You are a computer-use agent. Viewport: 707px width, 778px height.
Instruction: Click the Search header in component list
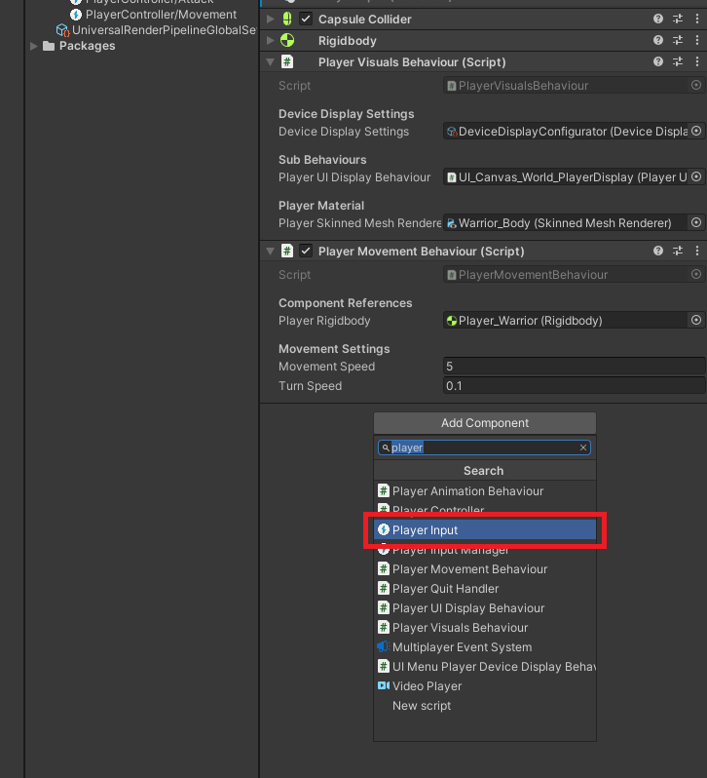click(x=485, y=470)
